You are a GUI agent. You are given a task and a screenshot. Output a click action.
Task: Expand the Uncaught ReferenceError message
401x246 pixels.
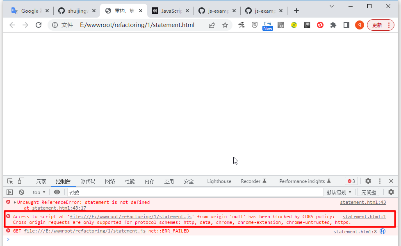pyautogui.click(x=15, y=202)
